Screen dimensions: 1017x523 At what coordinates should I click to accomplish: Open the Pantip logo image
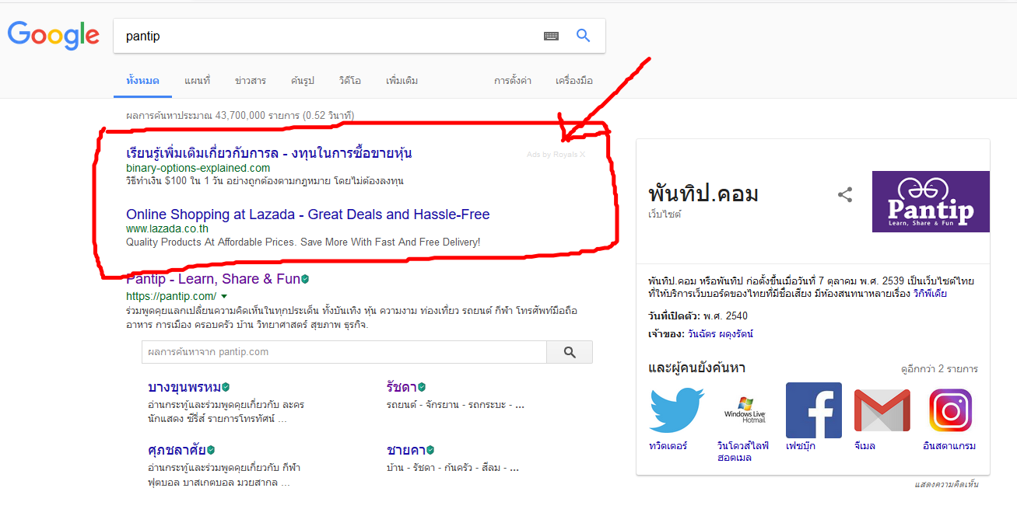(x=931, y=201)
